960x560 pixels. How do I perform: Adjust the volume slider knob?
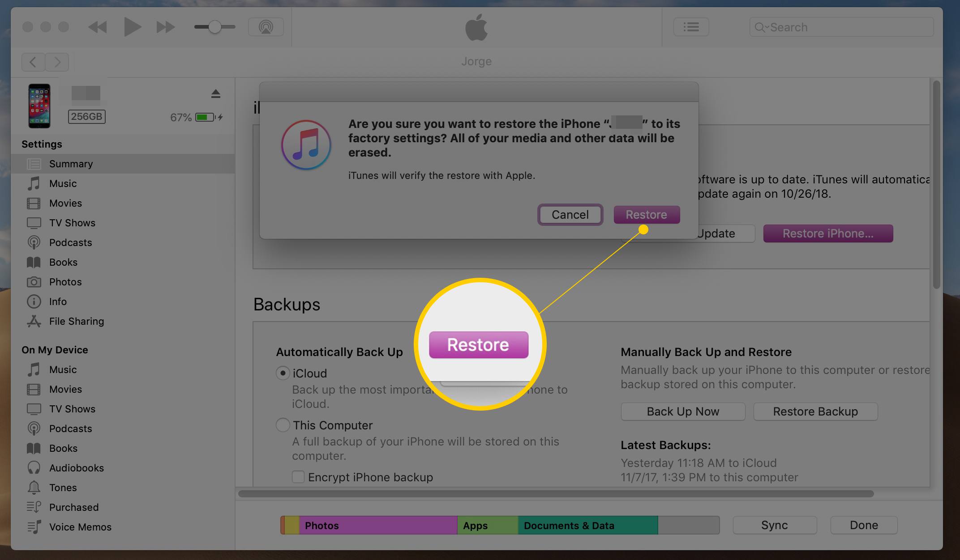point(215,27)
